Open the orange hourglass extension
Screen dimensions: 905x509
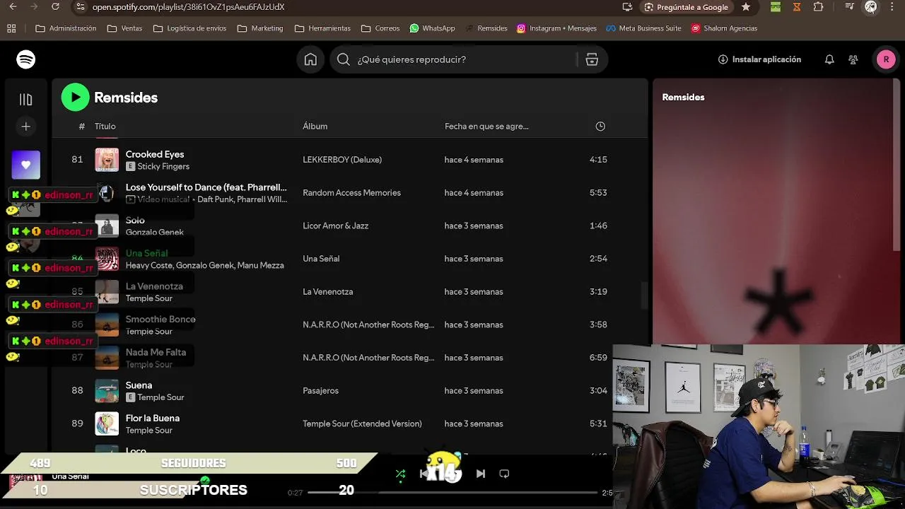point(797,7)
